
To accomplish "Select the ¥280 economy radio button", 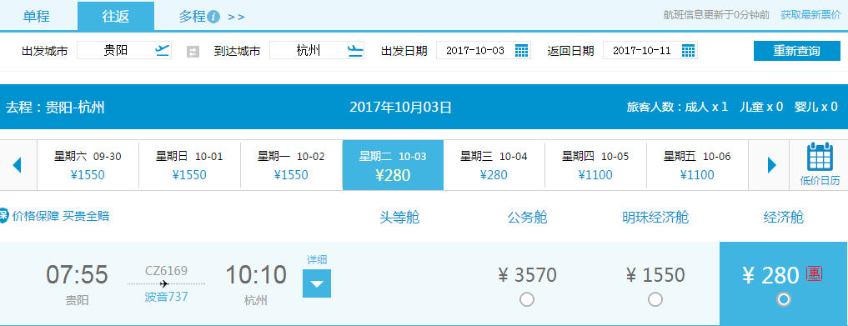I will click(x=783, y=299).
